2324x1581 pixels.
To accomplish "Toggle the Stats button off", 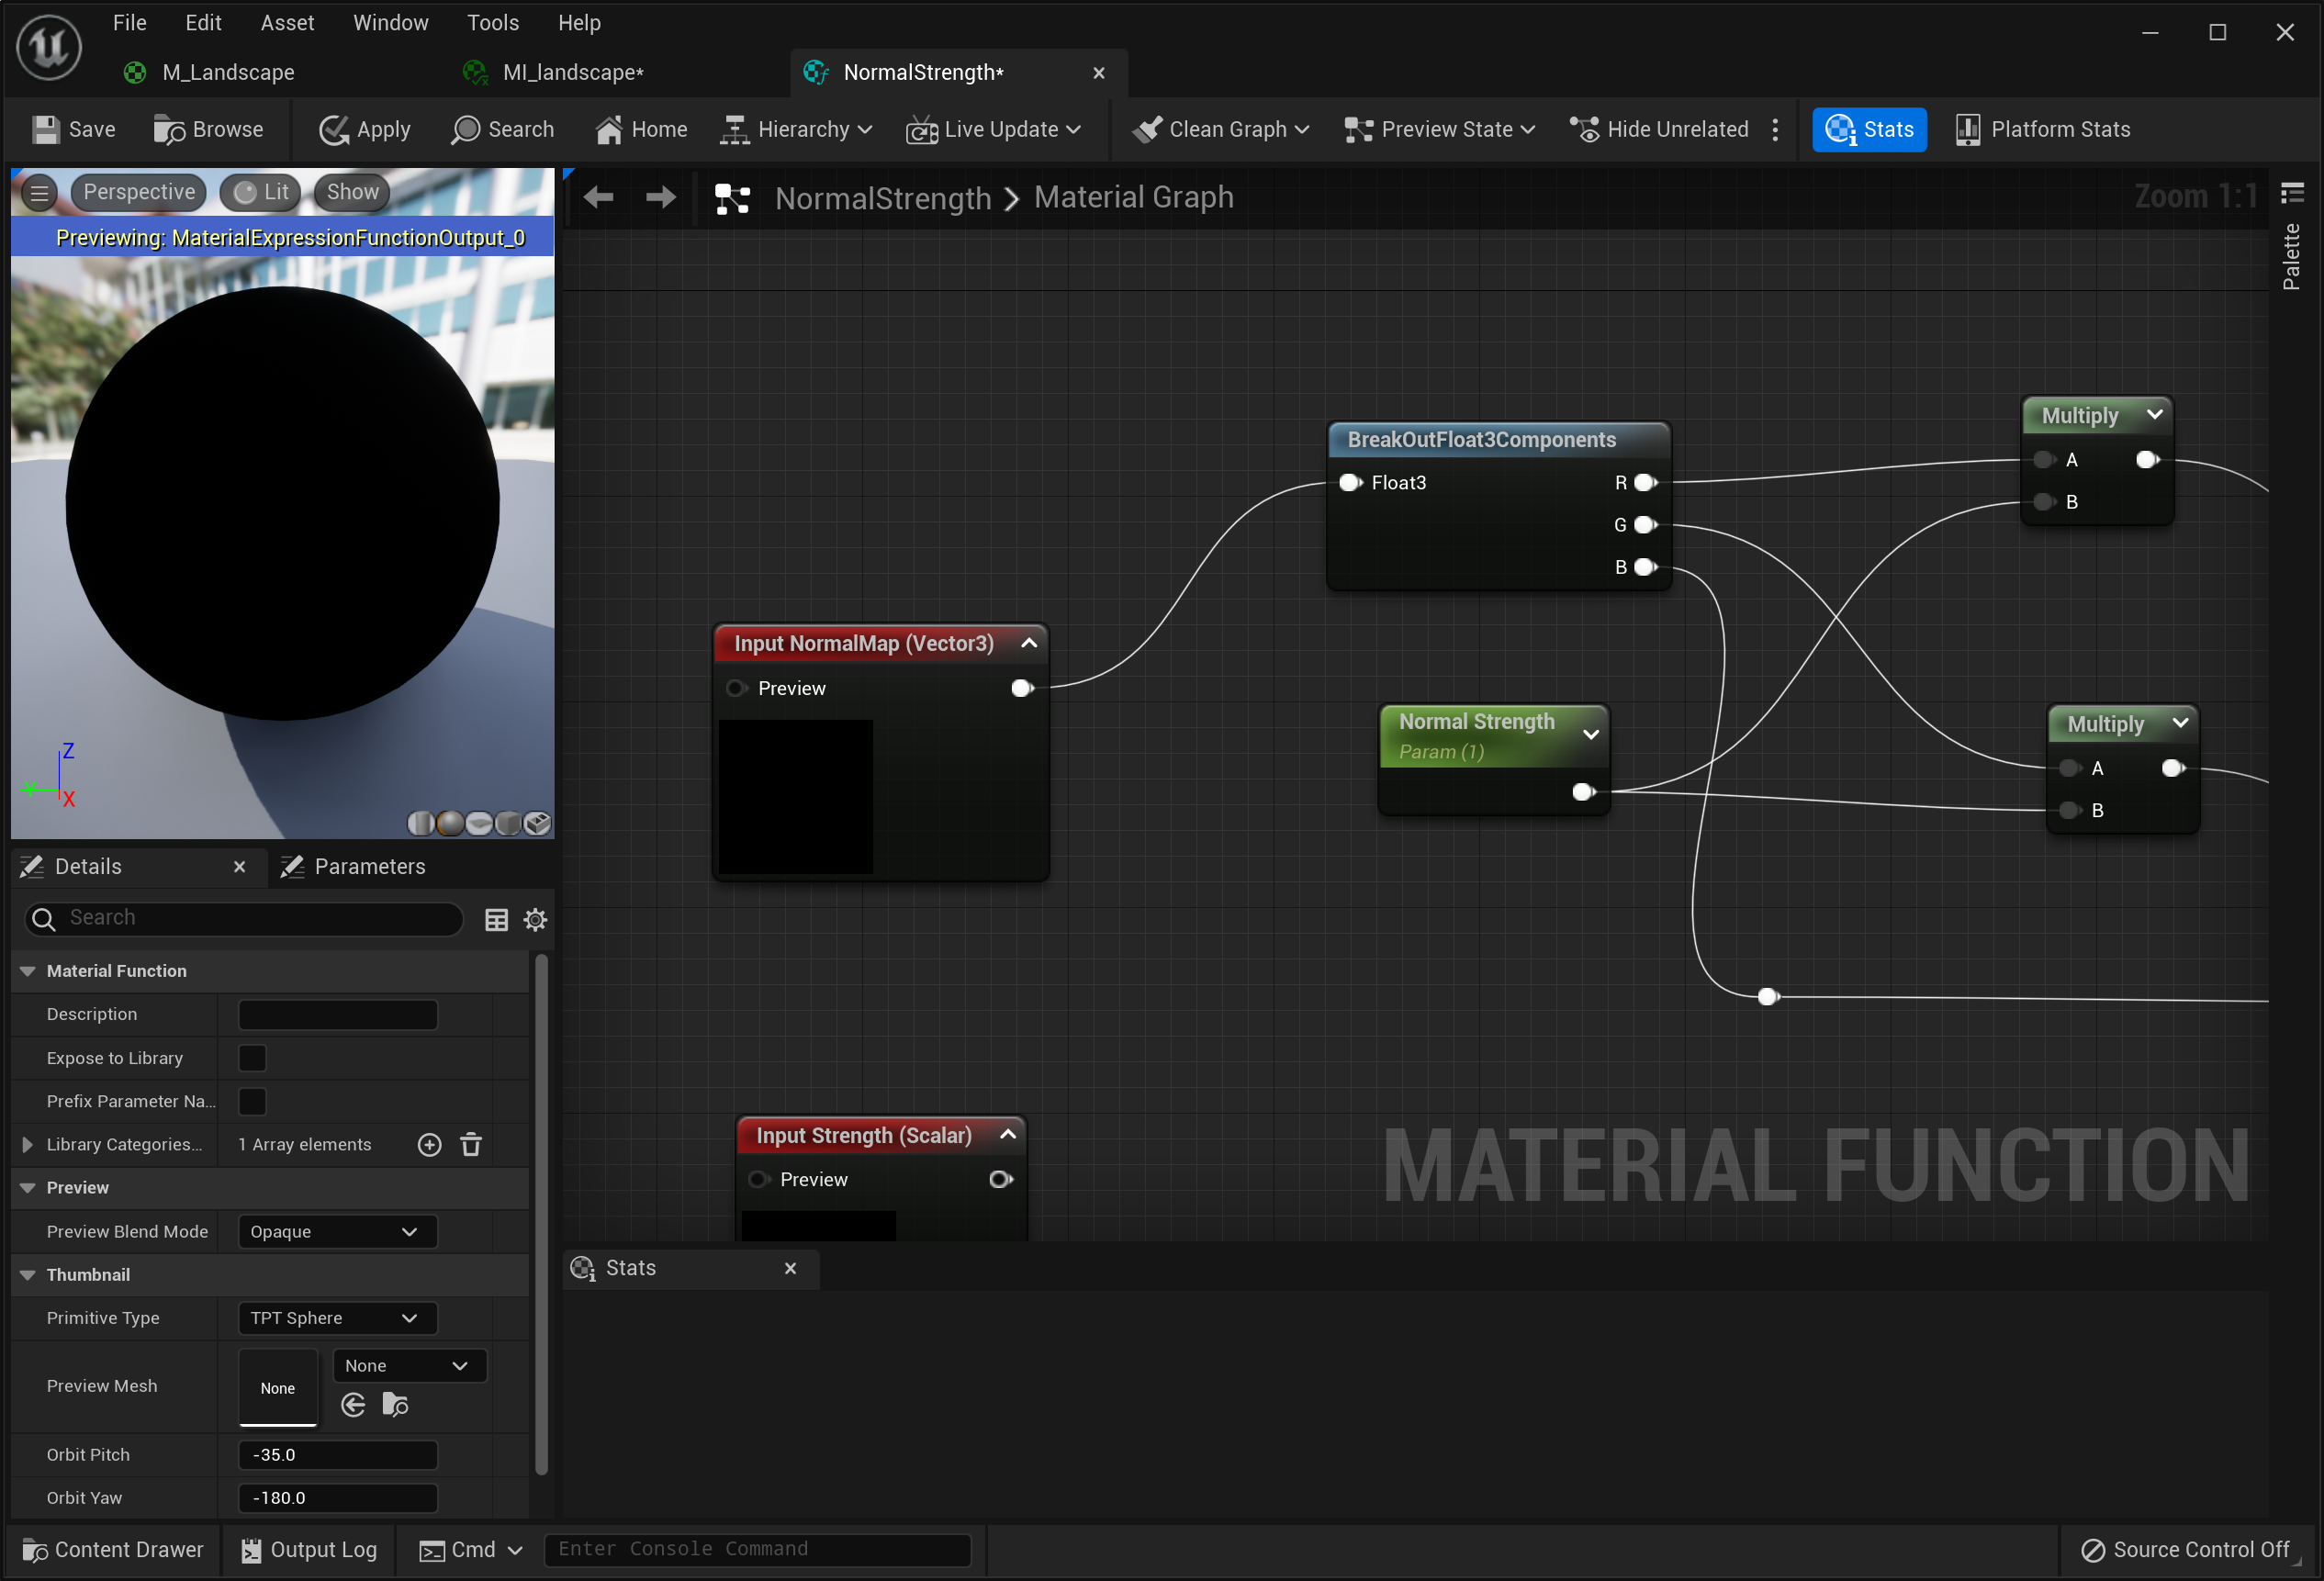I will pyautogui.click(x=1868, y=129).
